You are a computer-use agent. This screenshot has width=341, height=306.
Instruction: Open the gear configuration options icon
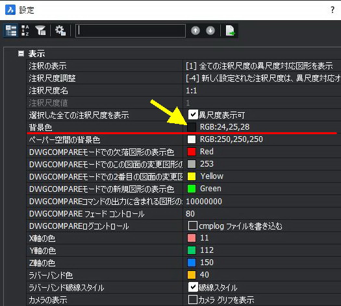60,30
